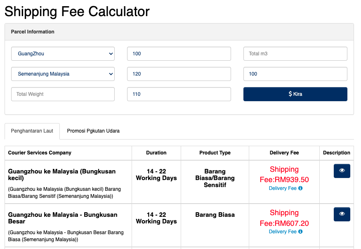The image size is (361, 249).
Task: Click the right-side field containing 100
Action: pos(295,74)
